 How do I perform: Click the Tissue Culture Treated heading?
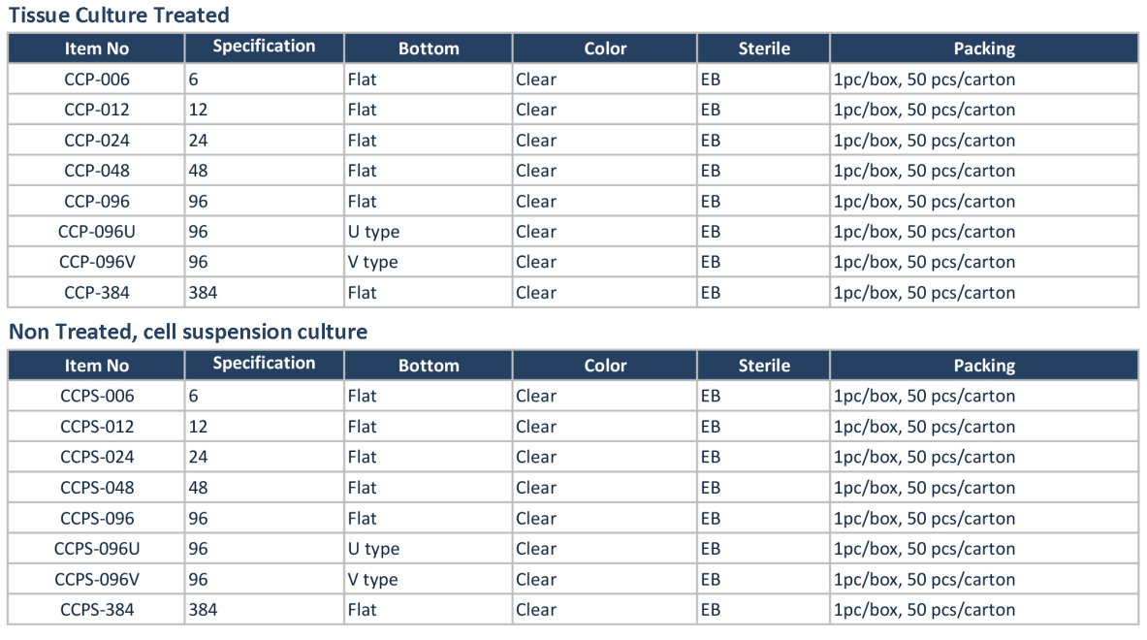point(118,16)
